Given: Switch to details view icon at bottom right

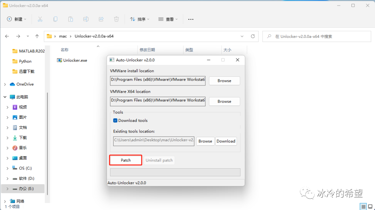Looking at the screenshot, I should 364,207.
